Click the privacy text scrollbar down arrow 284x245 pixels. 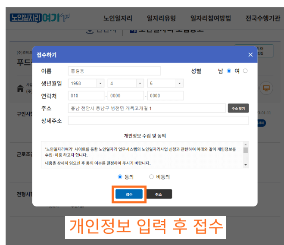click(x=246, y=165)
